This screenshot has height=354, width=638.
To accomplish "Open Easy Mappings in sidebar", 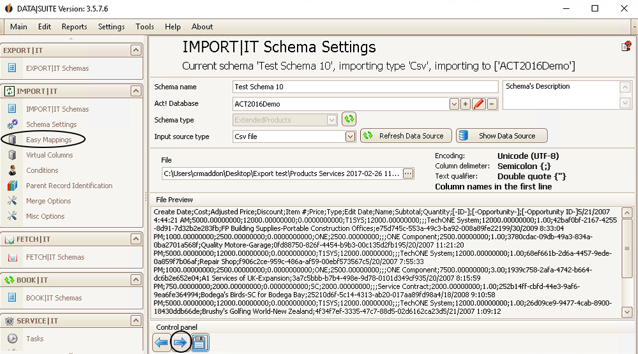I will [49, 140].
